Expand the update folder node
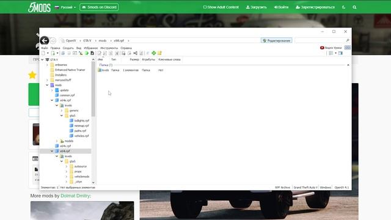Image resolution: width=391 pixels, height=220 pixels. pos(52,90)
